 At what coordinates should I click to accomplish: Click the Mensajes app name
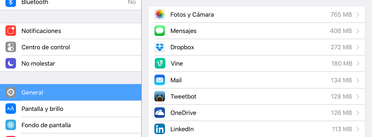pos(183,31)
